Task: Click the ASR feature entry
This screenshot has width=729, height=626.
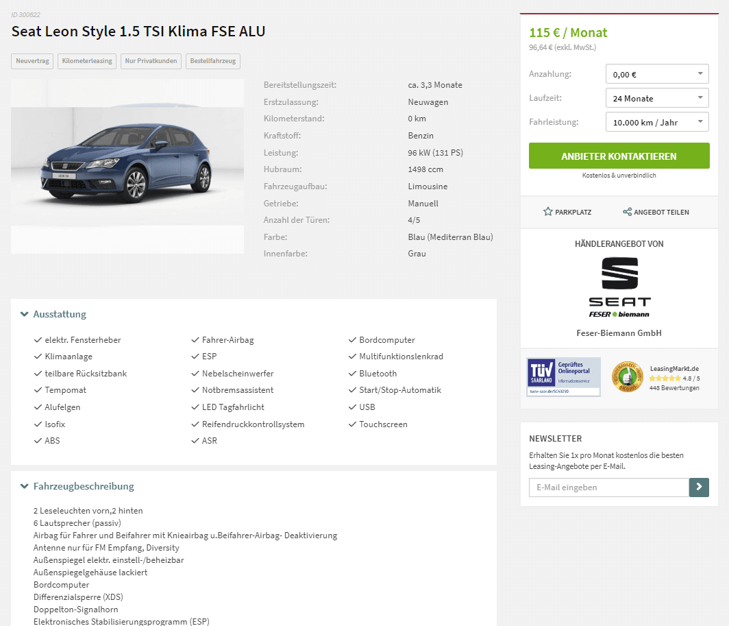Action: pyautogui.click(x=209, y=441)
